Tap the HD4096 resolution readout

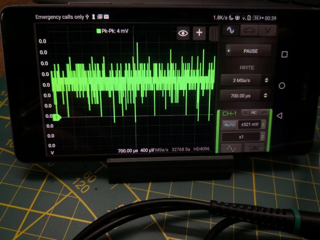click(x=202, y=149)
